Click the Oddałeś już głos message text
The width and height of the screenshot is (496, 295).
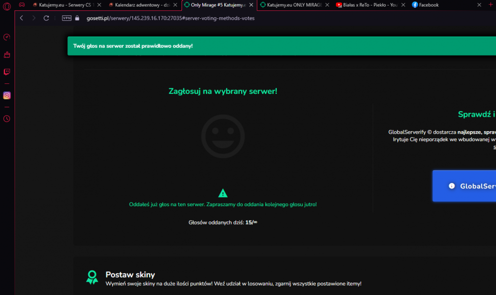(223, 205)
